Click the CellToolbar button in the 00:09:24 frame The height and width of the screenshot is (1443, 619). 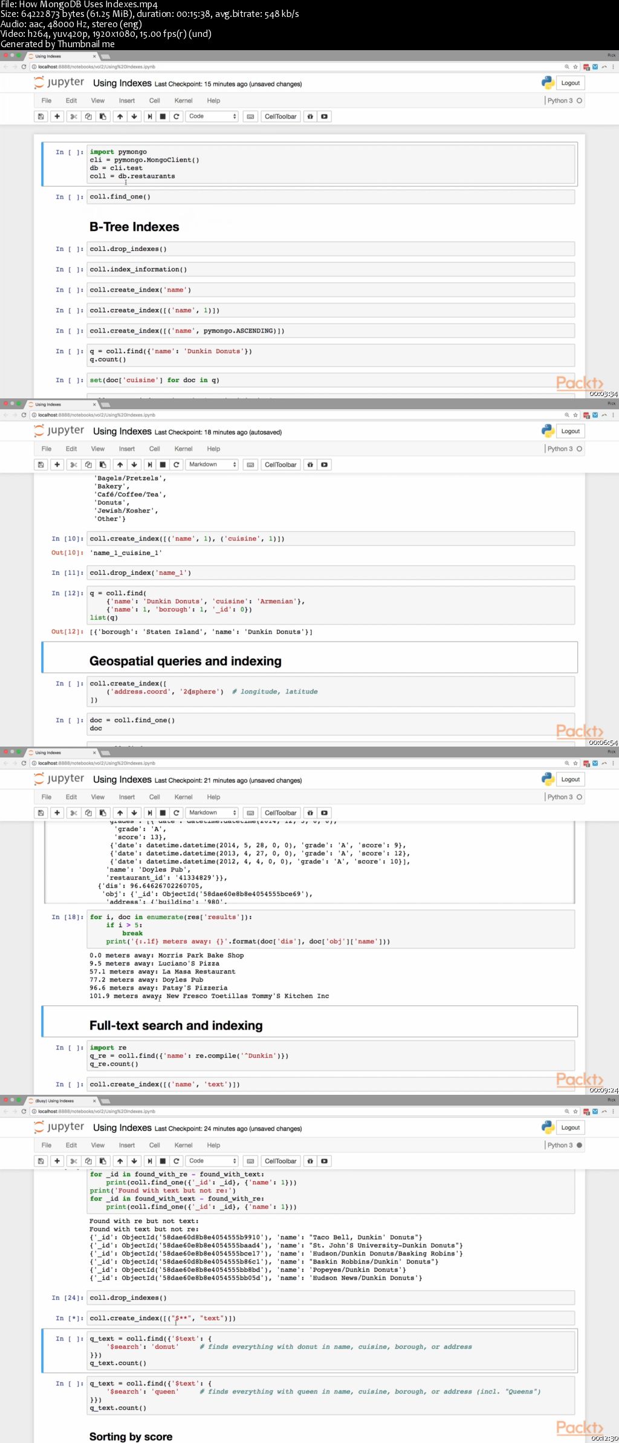pos(280,813)
